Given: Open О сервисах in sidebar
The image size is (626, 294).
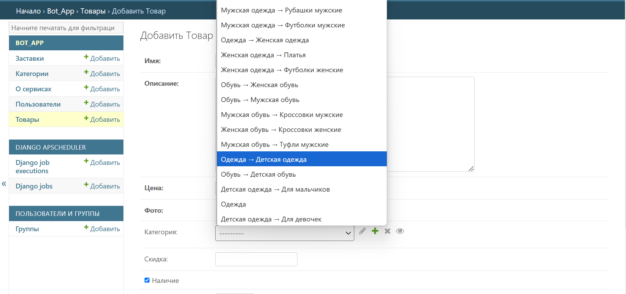Looking at the screenshot, I should [33, 89].
